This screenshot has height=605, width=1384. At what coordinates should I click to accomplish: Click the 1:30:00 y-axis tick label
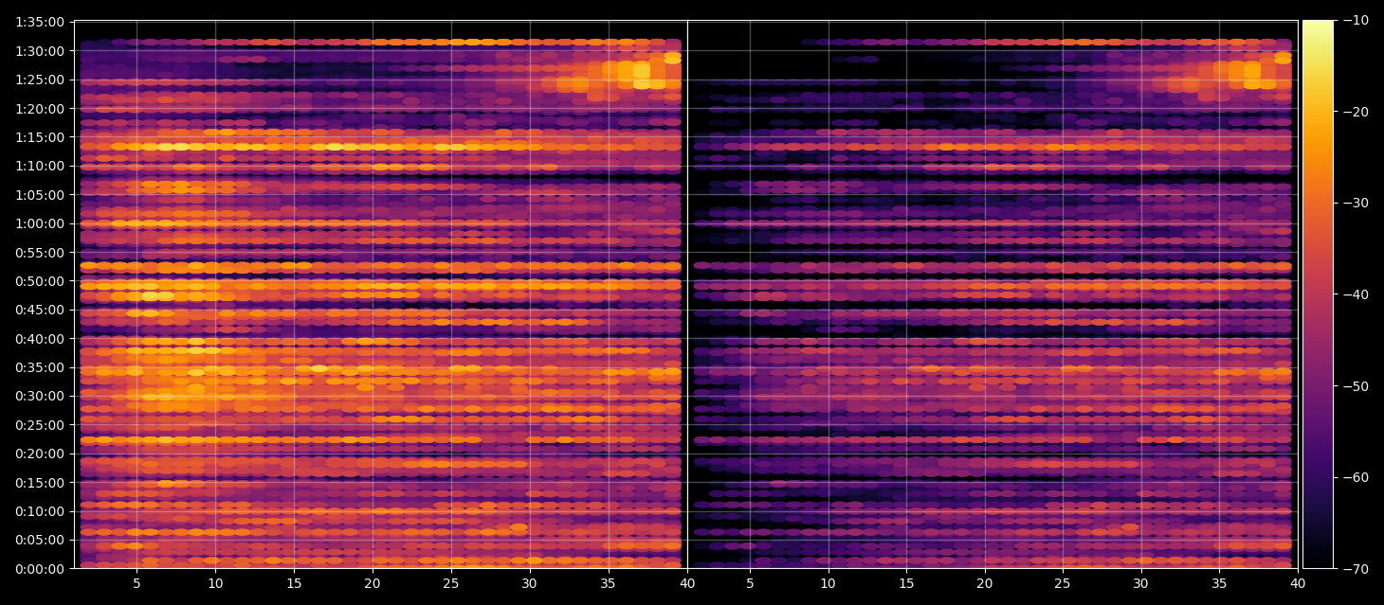(40, 50)
